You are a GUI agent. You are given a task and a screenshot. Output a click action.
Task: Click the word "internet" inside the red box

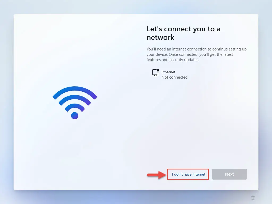pyautogui.click(x=199, y=174)
